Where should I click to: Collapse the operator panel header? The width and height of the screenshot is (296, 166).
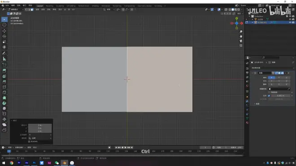[x=12, y=121]
